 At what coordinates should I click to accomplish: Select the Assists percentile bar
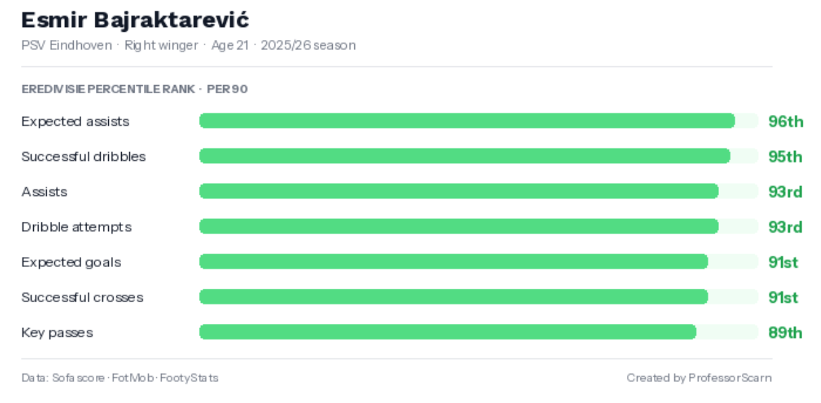tap(479, 191)
